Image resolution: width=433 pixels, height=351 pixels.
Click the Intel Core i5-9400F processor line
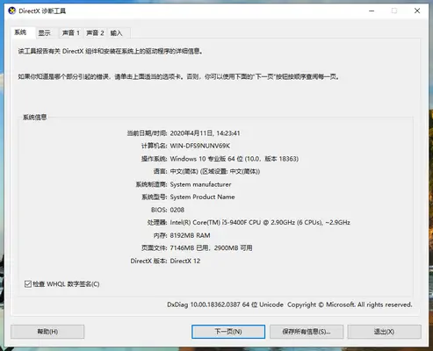pos(260,222)
